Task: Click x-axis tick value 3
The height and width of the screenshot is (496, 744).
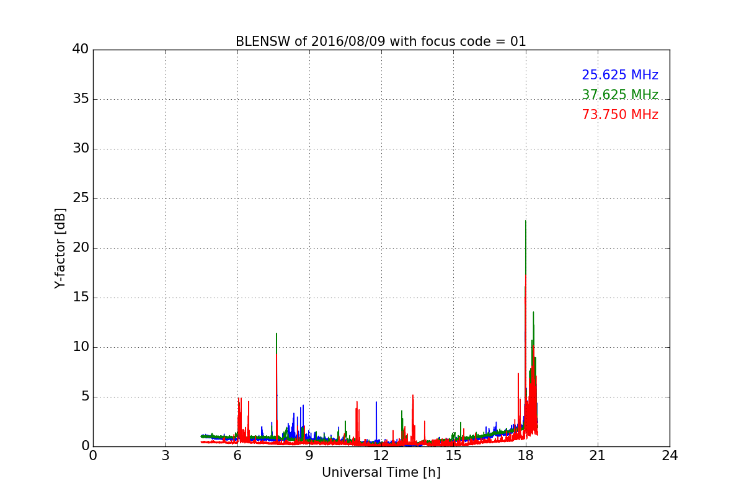Action: pos(165,456)
